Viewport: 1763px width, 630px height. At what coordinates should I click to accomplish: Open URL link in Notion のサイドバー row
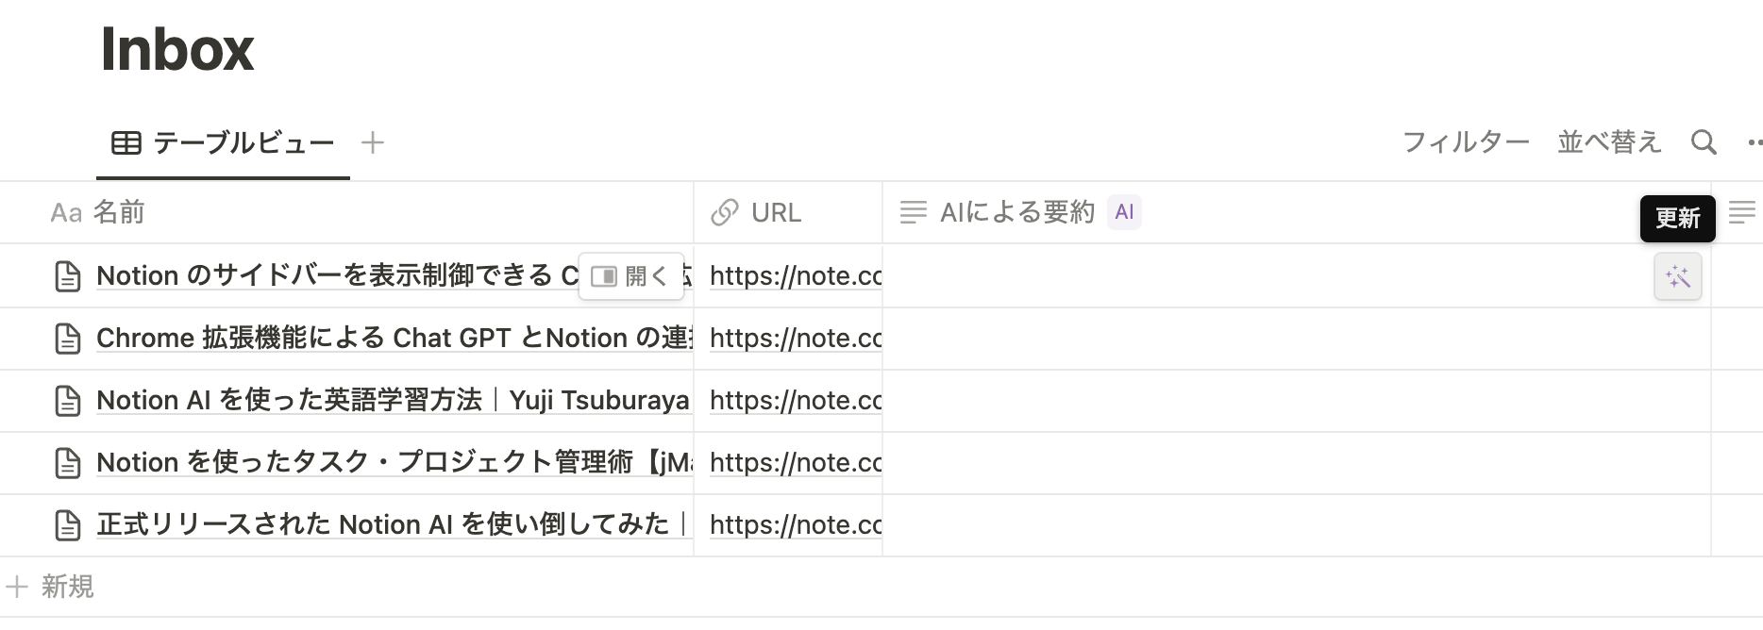796,275
